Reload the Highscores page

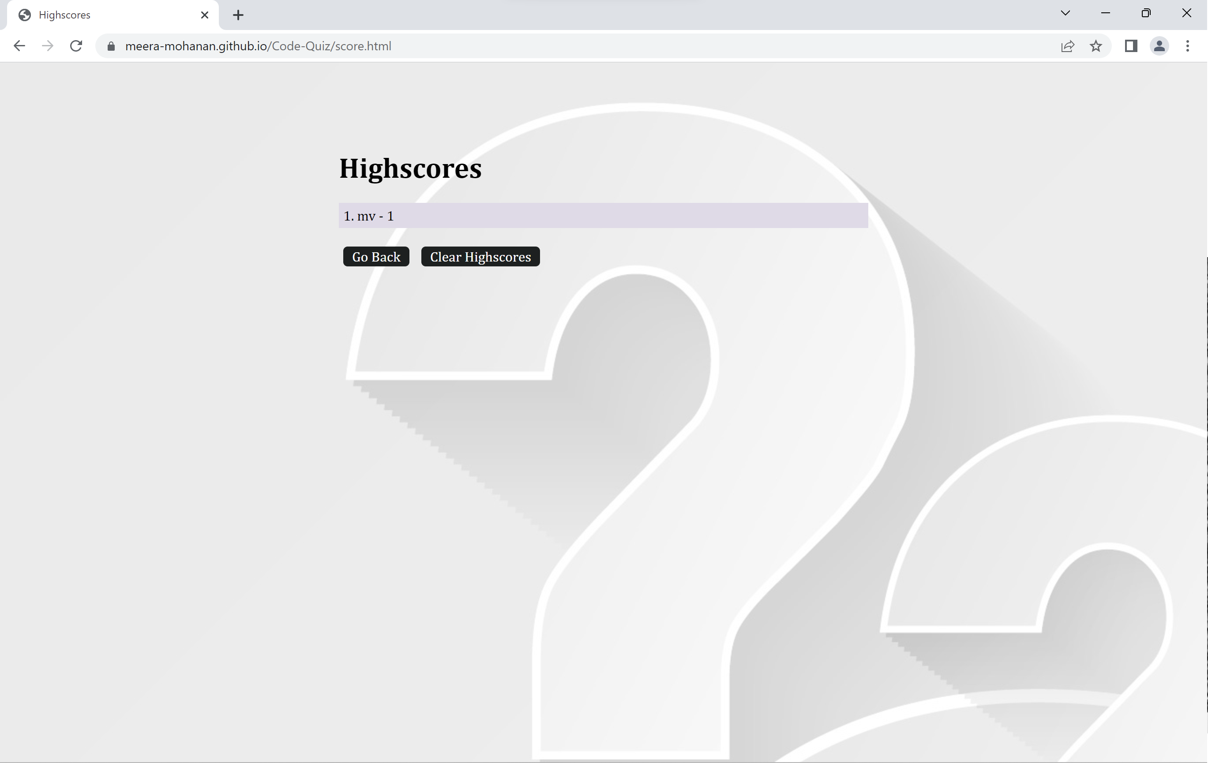click(76, 46)
